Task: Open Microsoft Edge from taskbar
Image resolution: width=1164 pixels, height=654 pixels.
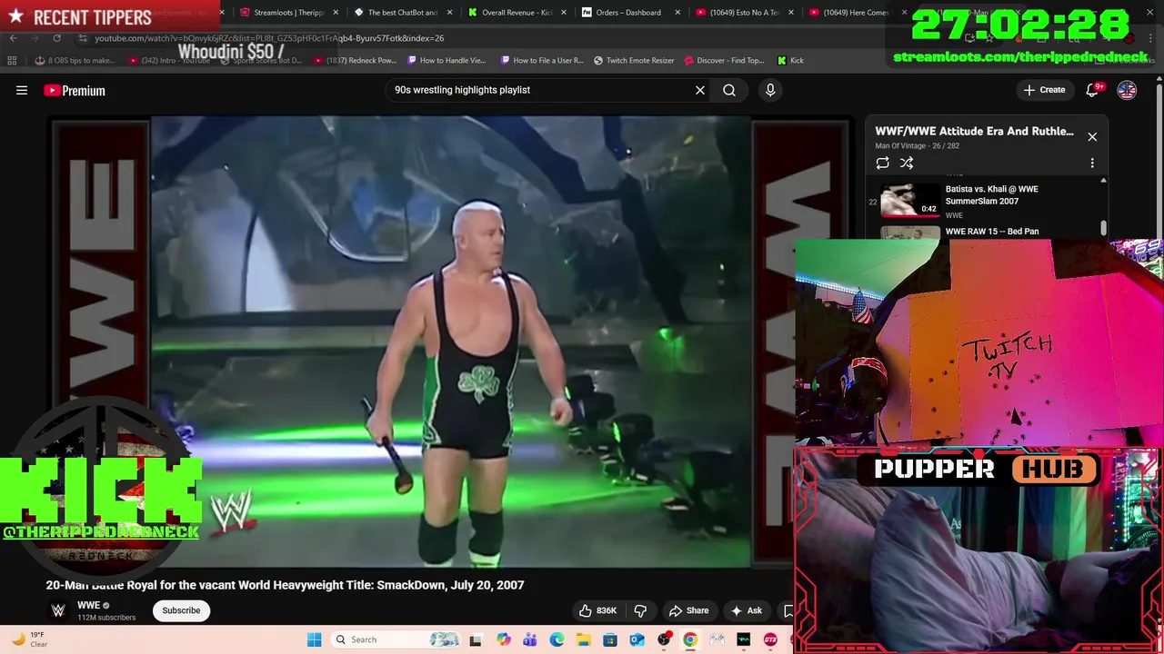Action: pos(557,639)
